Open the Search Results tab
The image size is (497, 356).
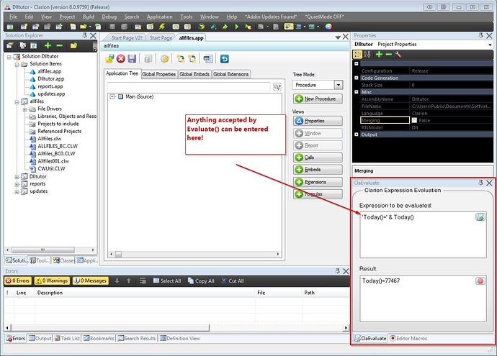click(137, 338)
